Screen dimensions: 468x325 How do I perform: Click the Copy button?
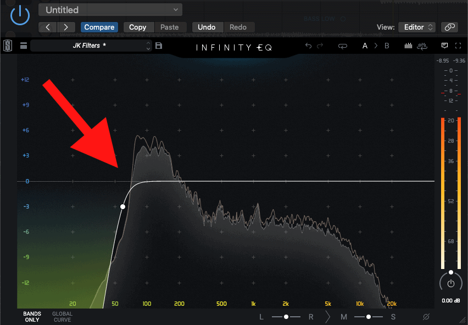point(137,27)
